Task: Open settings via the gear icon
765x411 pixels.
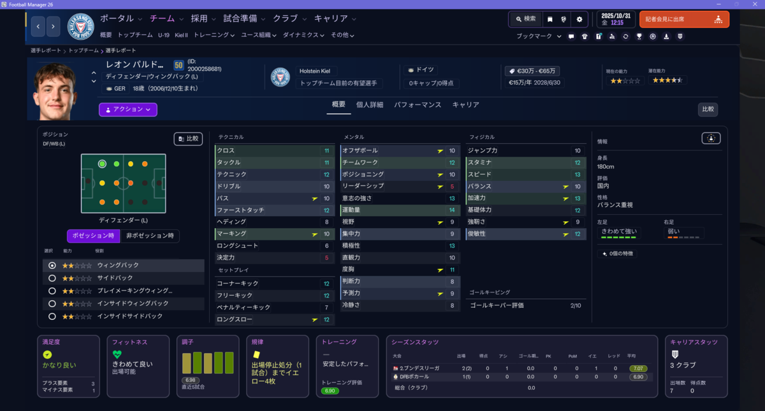Action: click(x=579, y=20)
